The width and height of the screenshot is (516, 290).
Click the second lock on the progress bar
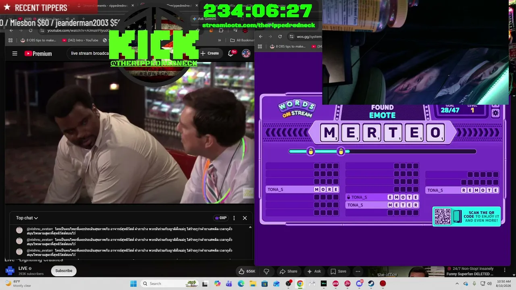point(341,151)
